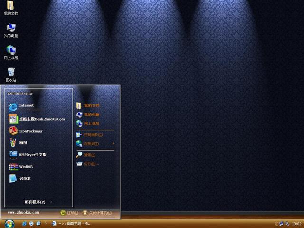Launch KMPlayer中文版 from start menu
This screenshot has width=304, height=228.
tap(28, 155)
